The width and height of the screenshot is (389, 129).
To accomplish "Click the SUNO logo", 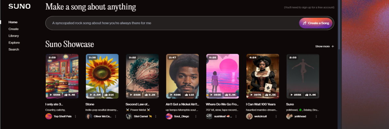I will [19, 6].
